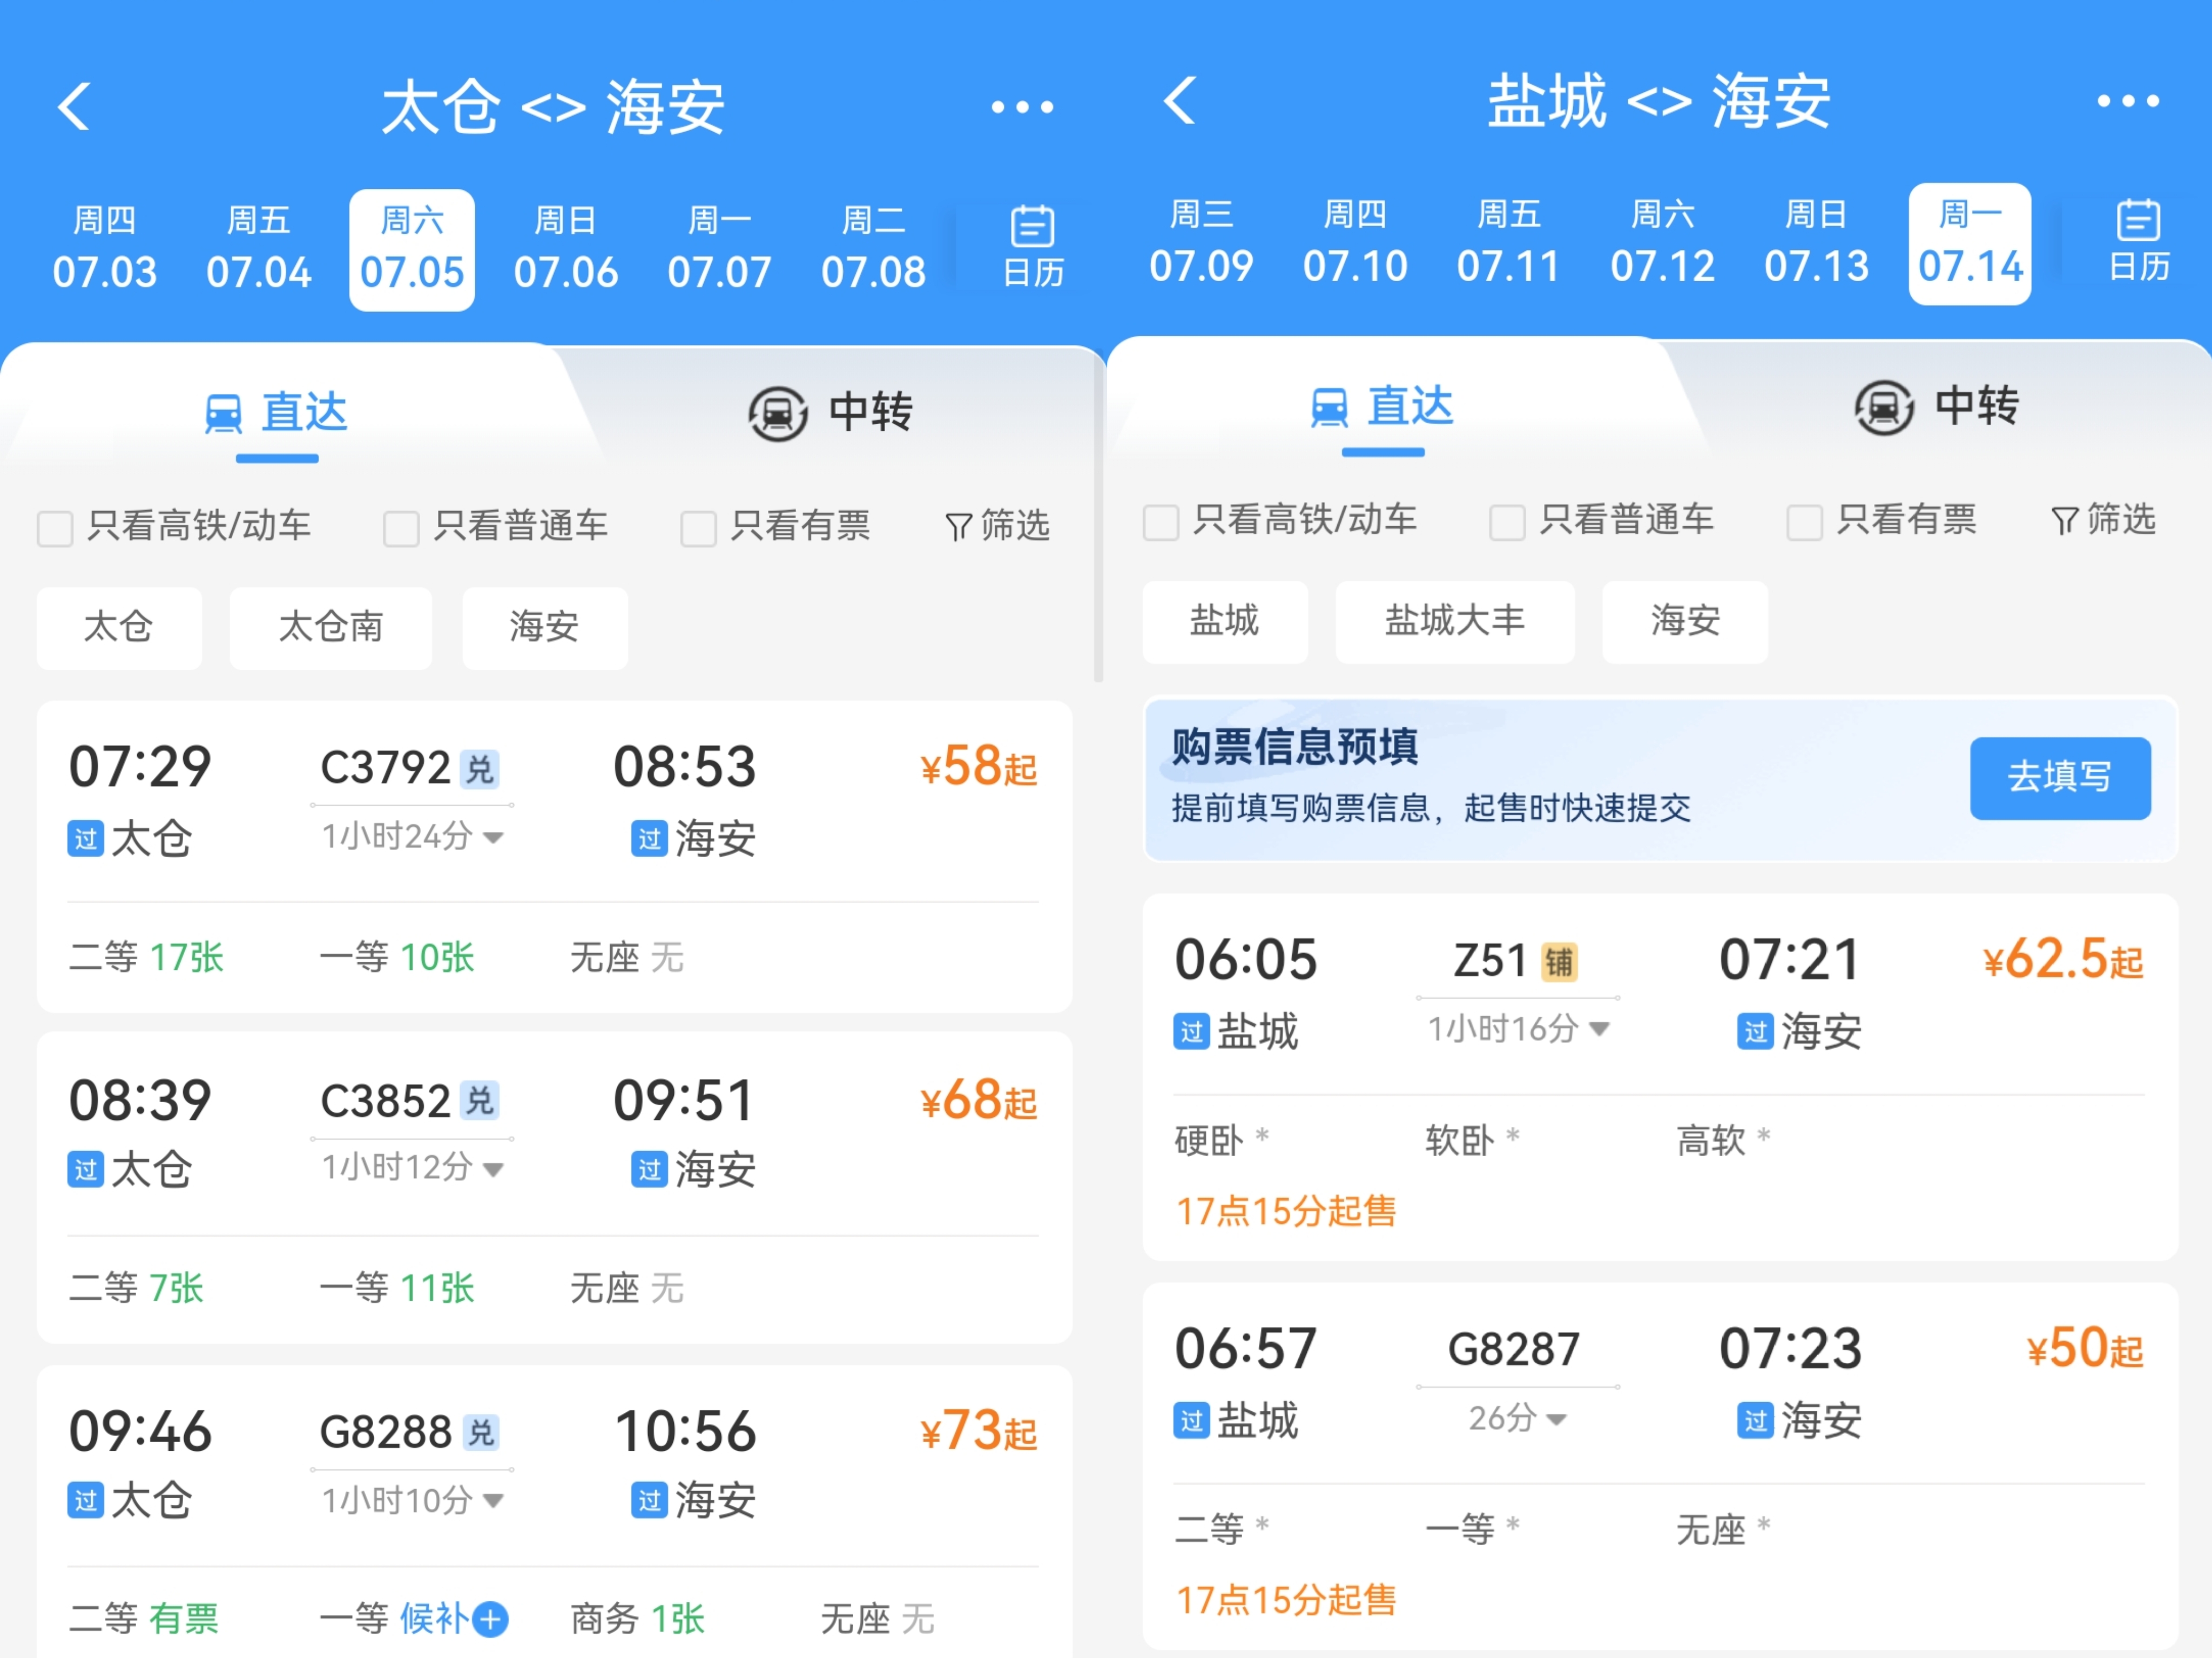The image size is (2212, 1658).
Task: Select 盐城大丰 station filter chip
Action: coord(1454,622)
